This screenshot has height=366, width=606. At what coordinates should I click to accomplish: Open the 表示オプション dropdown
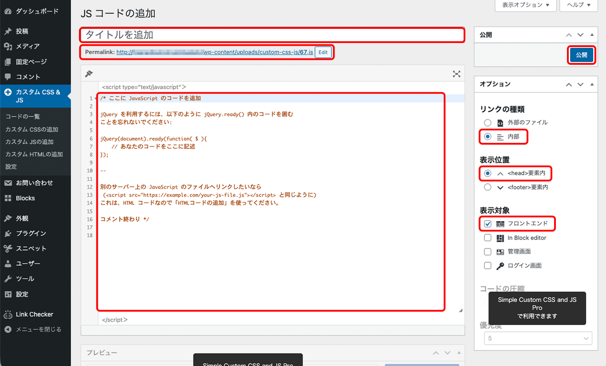tap(525, 5)
